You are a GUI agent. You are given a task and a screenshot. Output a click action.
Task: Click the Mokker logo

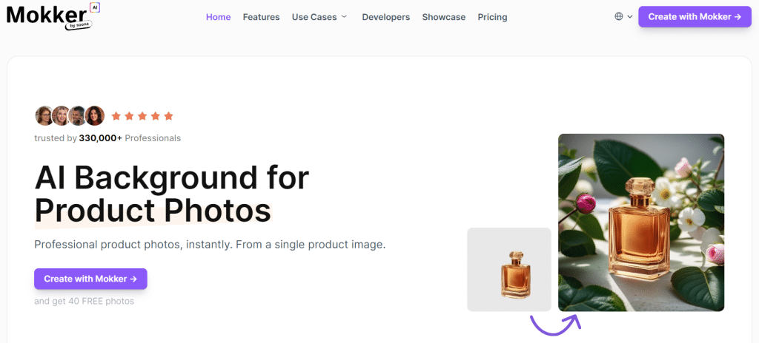pyautogui.click(x=54, y=16)
